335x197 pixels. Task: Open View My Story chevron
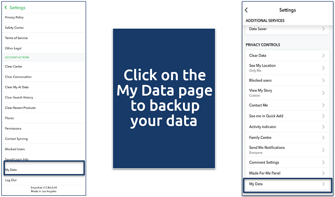point(323,93)
